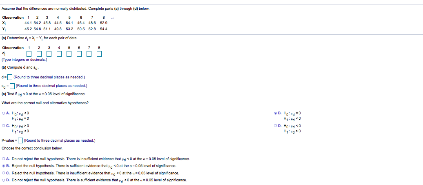Click the Y value 53.2
The width and height of the screenshot is (423, 185).
pos(69,29)
